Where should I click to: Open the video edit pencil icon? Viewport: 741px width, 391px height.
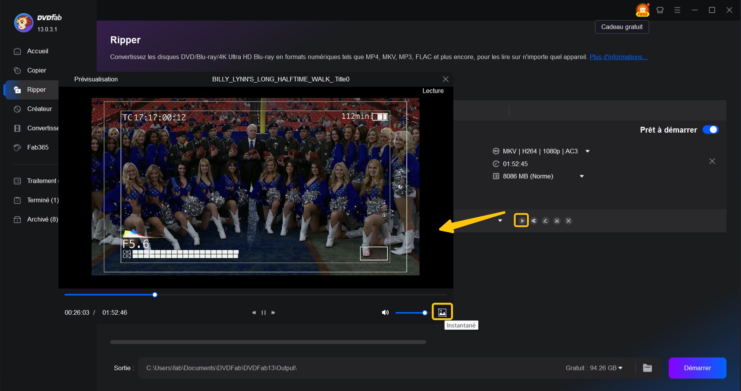pyautogui.click(x=545, y=221)
